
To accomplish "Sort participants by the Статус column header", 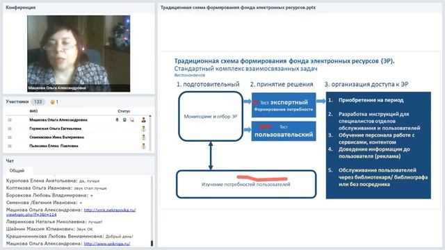I will 124,111.
